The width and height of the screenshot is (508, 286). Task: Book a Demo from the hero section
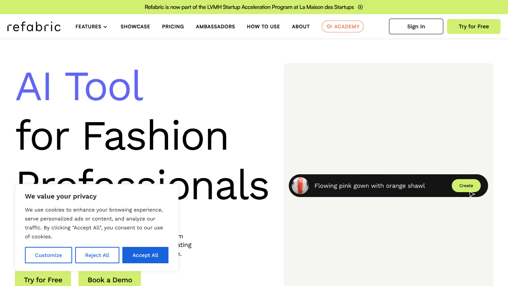coord(110,279)
